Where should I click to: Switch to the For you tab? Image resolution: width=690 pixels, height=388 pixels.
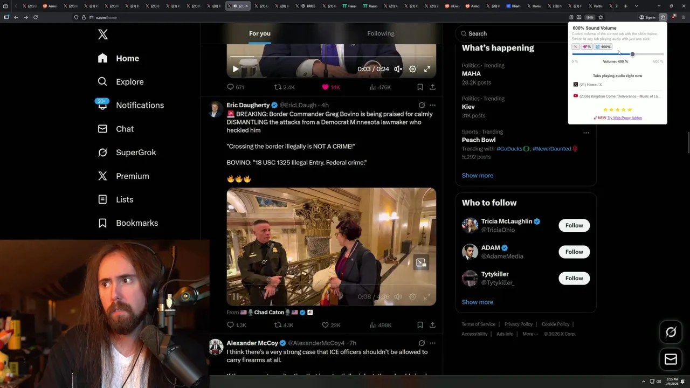[x=260, y=33]
